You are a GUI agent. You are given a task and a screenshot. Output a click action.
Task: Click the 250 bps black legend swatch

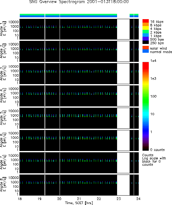[x=146, y=42]
